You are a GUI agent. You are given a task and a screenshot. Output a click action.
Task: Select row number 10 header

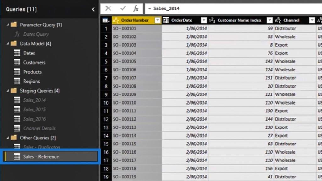[x=106, y=103]
